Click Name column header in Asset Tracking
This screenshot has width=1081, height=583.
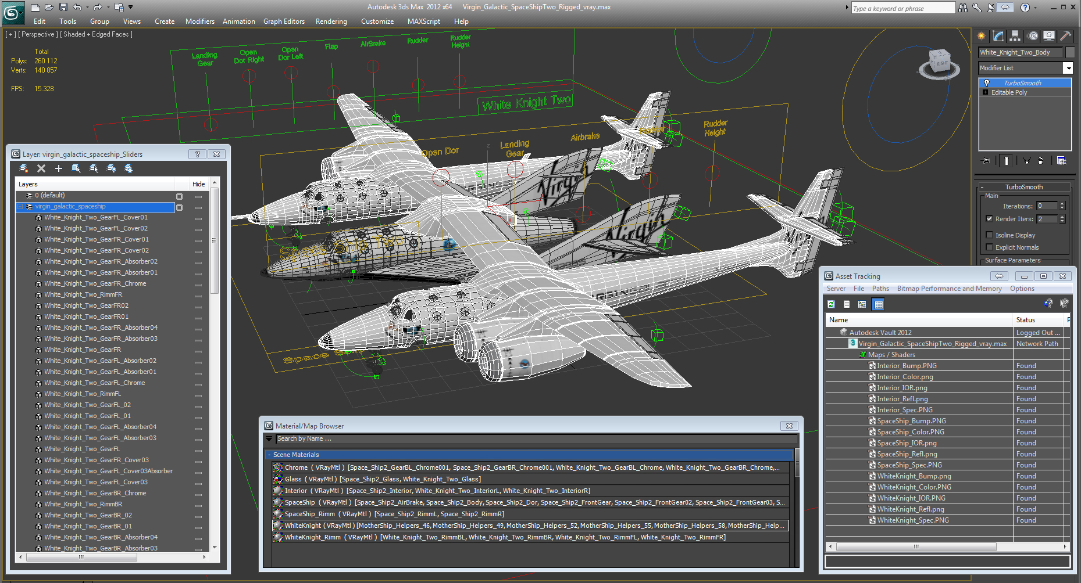tap(919, 320)
